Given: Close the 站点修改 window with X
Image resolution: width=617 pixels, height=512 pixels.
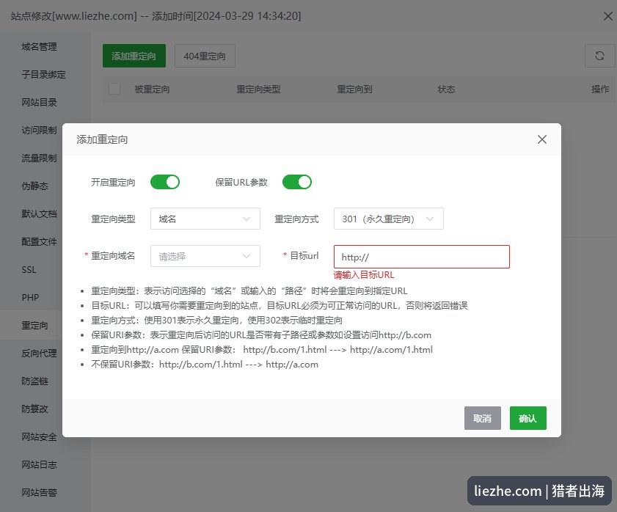Looking at the screenshot, I should (x=608, y=16).
